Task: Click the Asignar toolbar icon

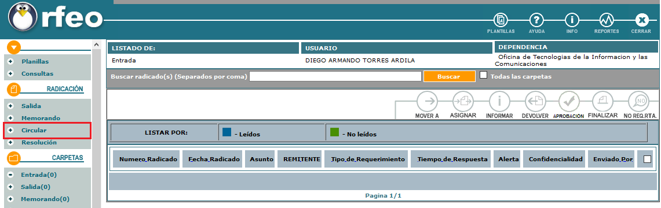Action: [x=463, y=101]
